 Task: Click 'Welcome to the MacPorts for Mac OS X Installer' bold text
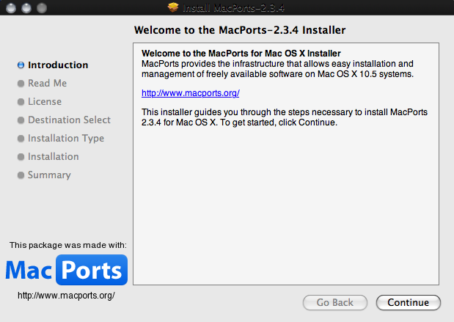pyautogui.click(x=241, y=54)
